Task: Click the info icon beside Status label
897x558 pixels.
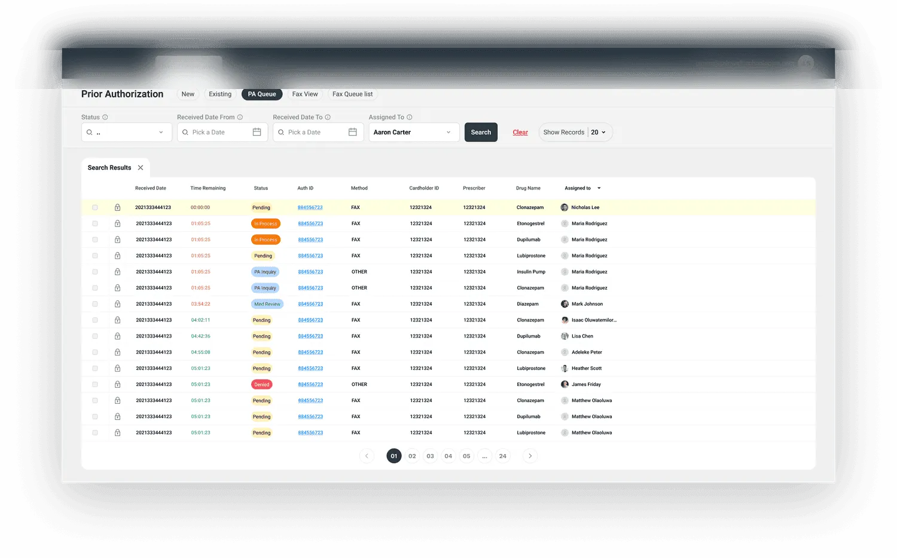Action: point(105,117)
